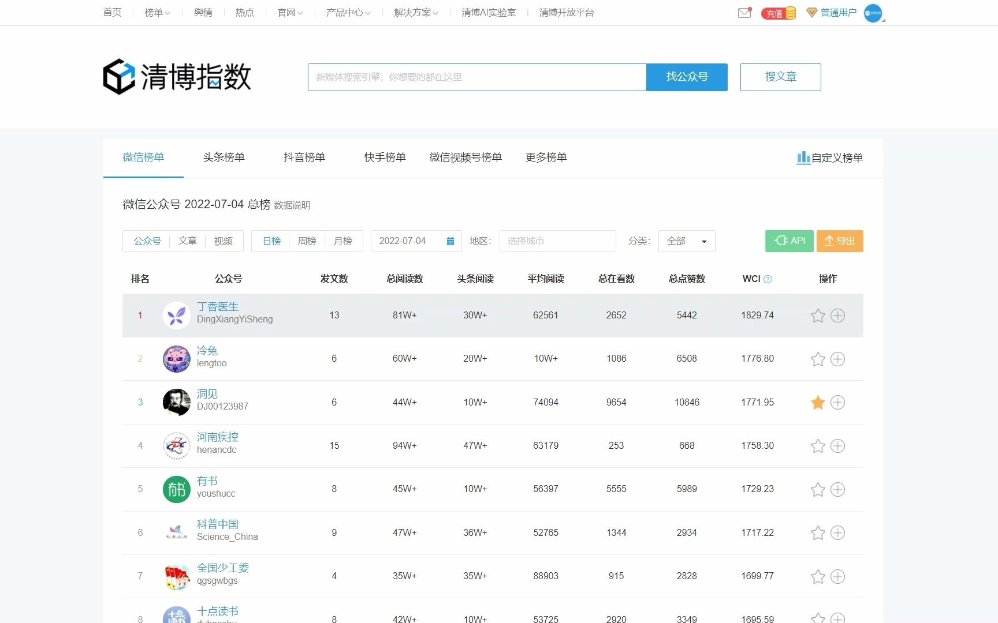Click the 搜文章 button

(781, 77)
